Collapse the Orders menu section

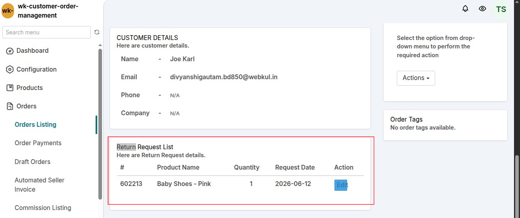pyautogui.click(x=26, y=106)
